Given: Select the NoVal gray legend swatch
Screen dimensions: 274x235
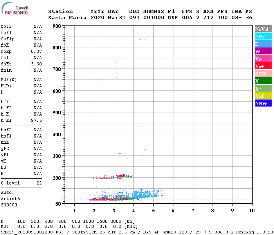Looking at the screenshot, I should click(x=263, y=29).
